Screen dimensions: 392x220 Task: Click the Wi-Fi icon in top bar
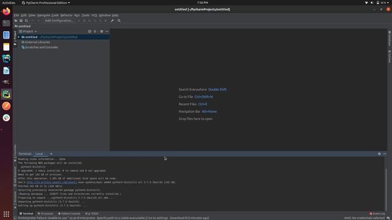(366, 2)
